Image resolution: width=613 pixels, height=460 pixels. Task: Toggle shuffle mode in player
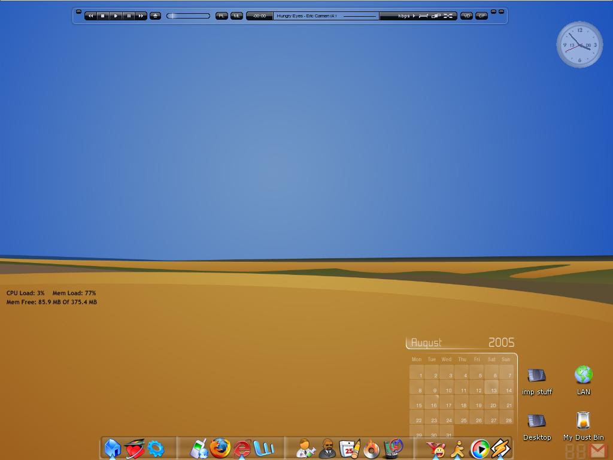coord(448,16)
